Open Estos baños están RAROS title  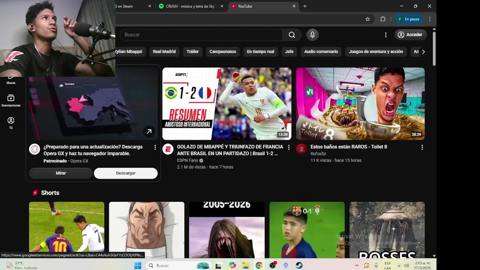[x=349, y=147]
